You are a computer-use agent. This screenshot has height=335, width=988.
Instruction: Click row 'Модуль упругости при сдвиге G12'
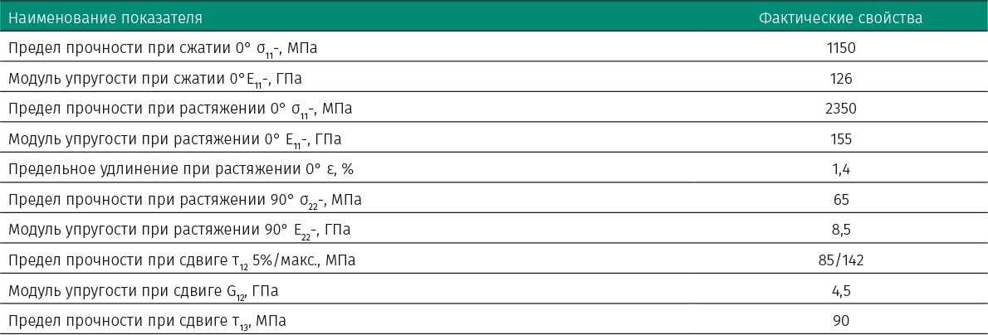click(494, 290)
